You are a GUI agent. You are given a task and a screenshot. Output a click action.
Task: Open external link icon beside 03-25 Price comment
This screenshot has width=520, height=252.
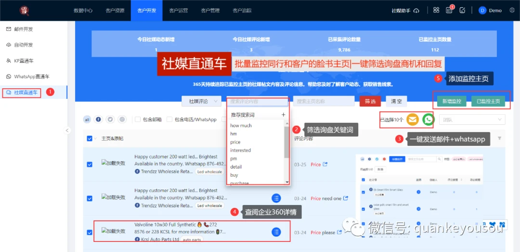pyautogui.click(x=325, y=164)
